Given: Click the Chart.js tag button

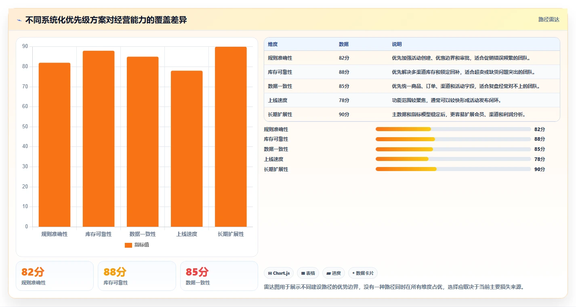Looking at the screenshot, I should [x=279, y=273].
